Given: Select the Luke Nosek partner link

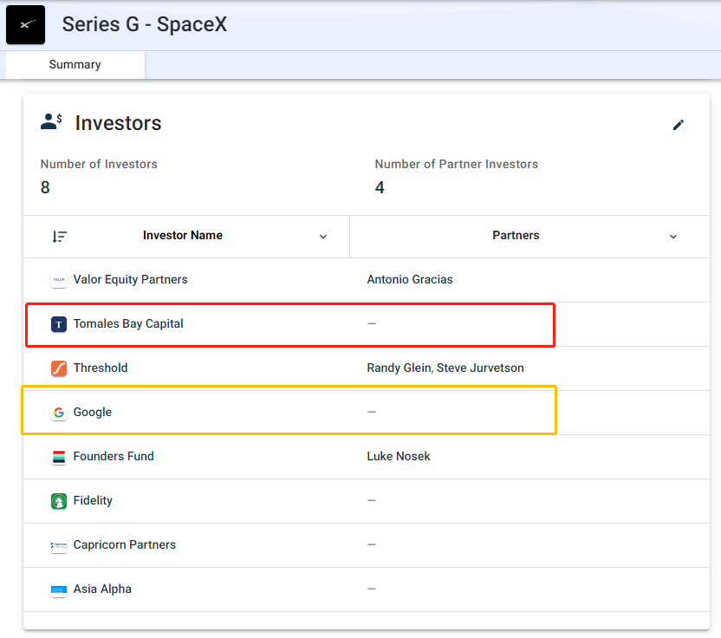Looking at the screenshot, I should [x=399, y=457].
